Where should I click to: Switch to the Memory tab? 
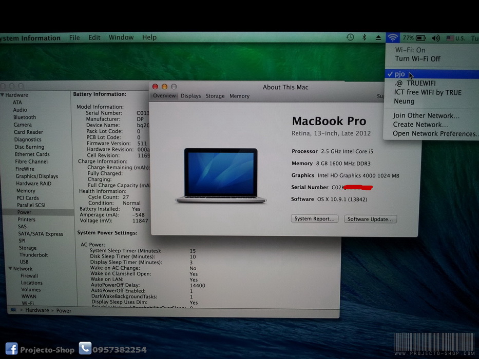coord(239,96)
